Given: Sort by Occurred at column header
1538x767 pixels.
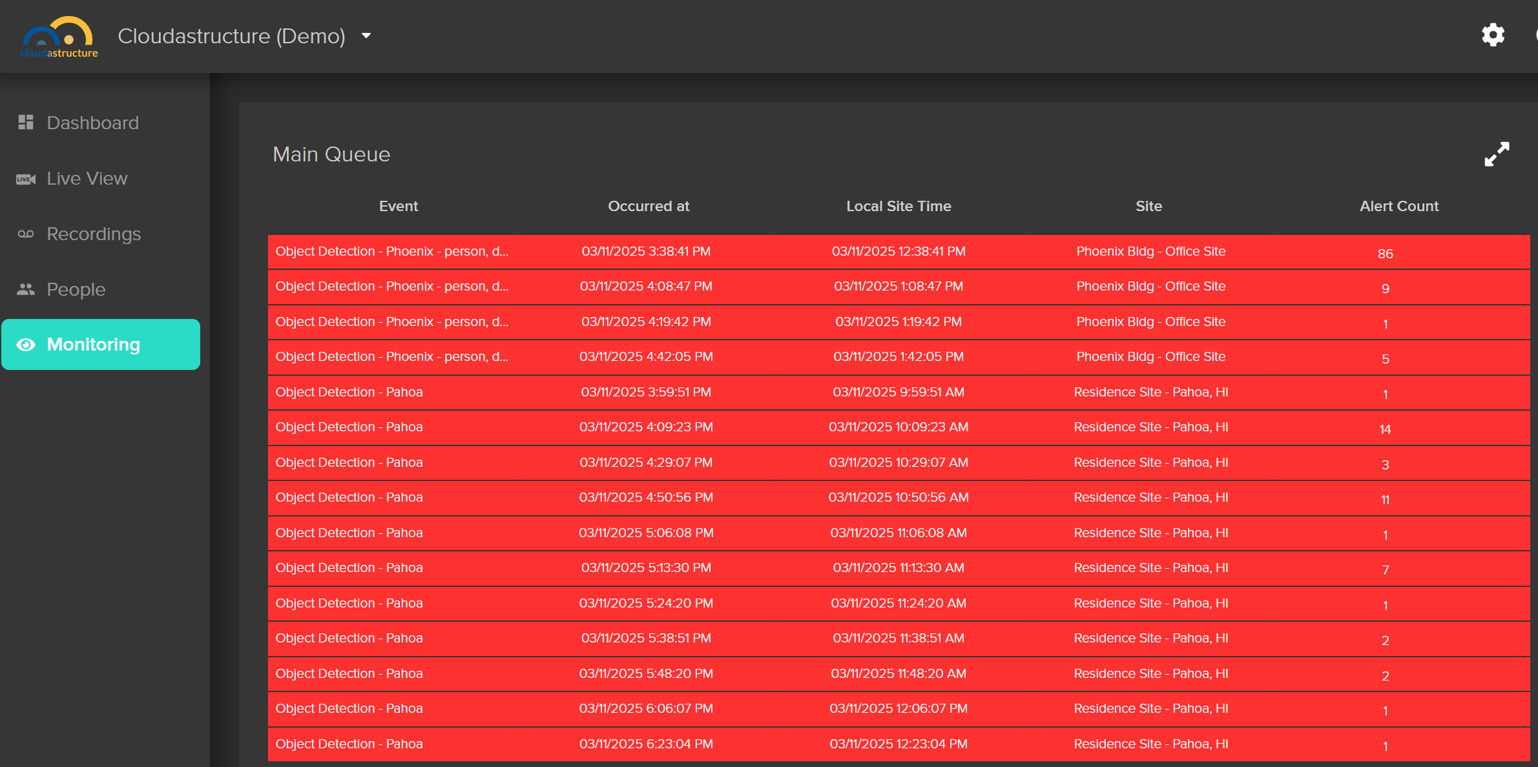Looking at the screenshot, I should (x=648, y=206).
